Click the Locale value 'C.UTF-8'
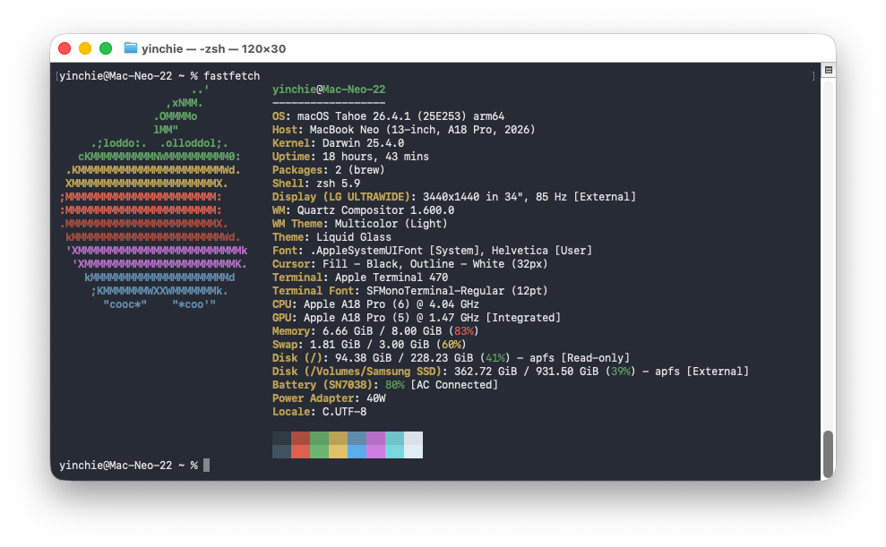886x547 pixels. click(x=345, y=412)
